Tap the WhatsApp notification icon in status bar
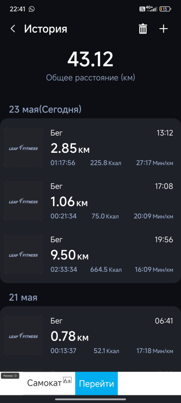181x403 pixels. coord(32,9)
